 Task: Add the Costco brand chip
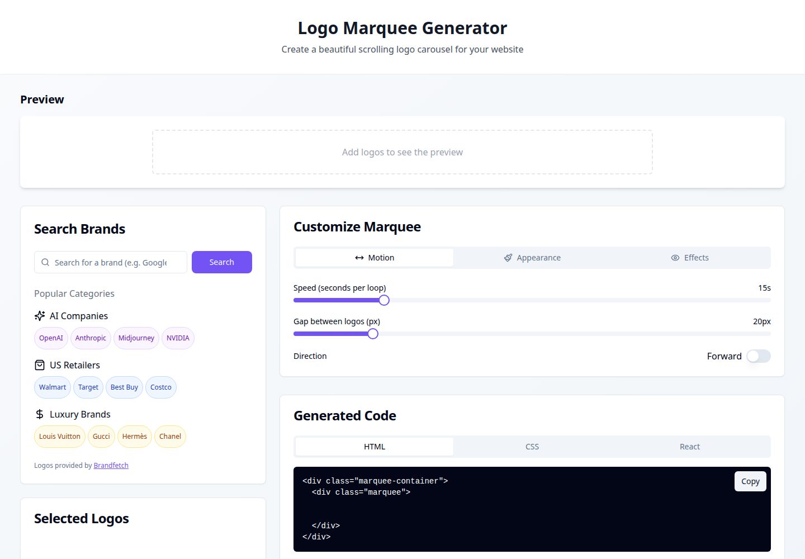tap(161, 387)
